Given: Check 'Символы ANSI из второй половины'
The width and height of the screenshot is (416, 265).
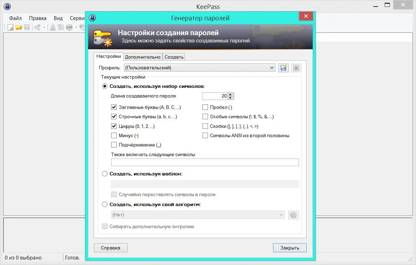Looking at the screenshot, I should pos(205,136).
